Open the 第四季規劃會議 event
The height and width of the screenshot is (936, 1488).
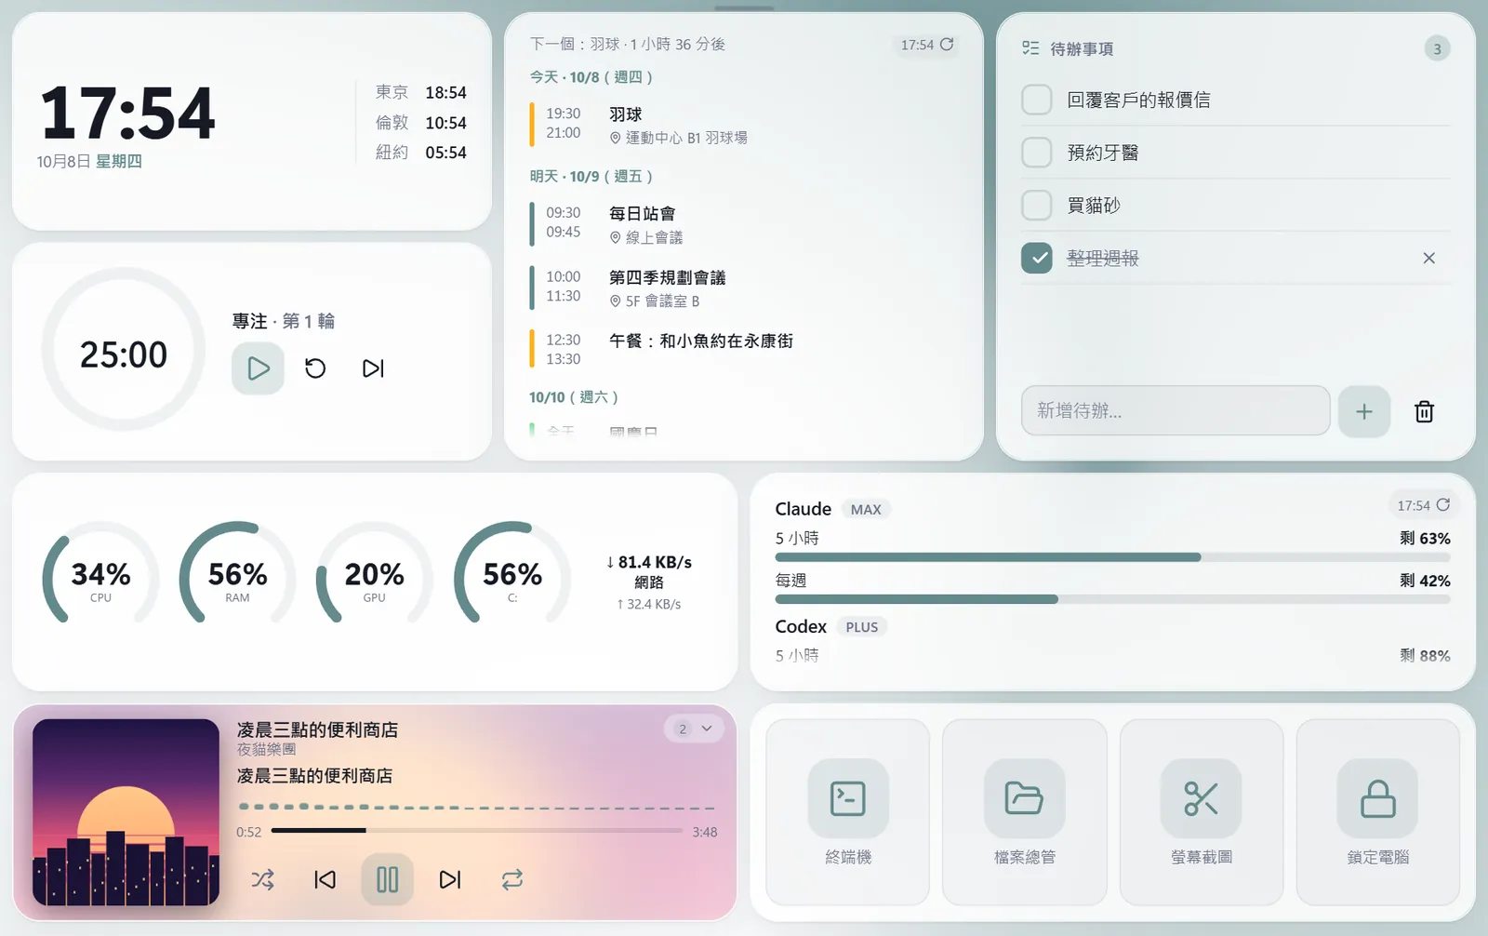tap(743, 288)
